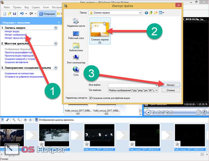The height and width of the screenshot is (161, 209).
Task: Play the preview in monitor
Action: pyautogui.click(x=148, y=112)
